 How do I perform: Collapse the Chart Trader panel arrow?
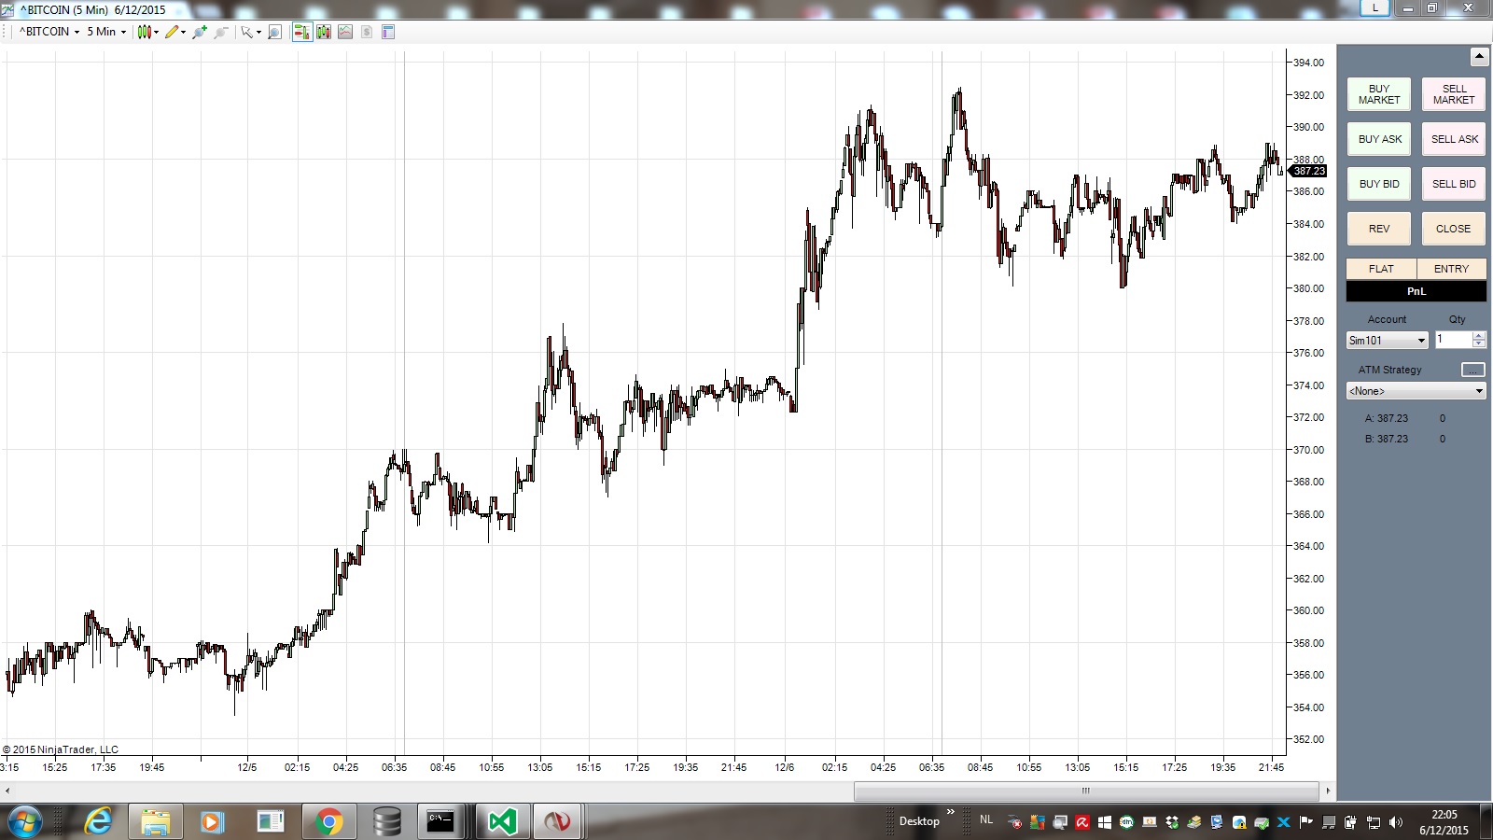click(x=1479, y=57)
